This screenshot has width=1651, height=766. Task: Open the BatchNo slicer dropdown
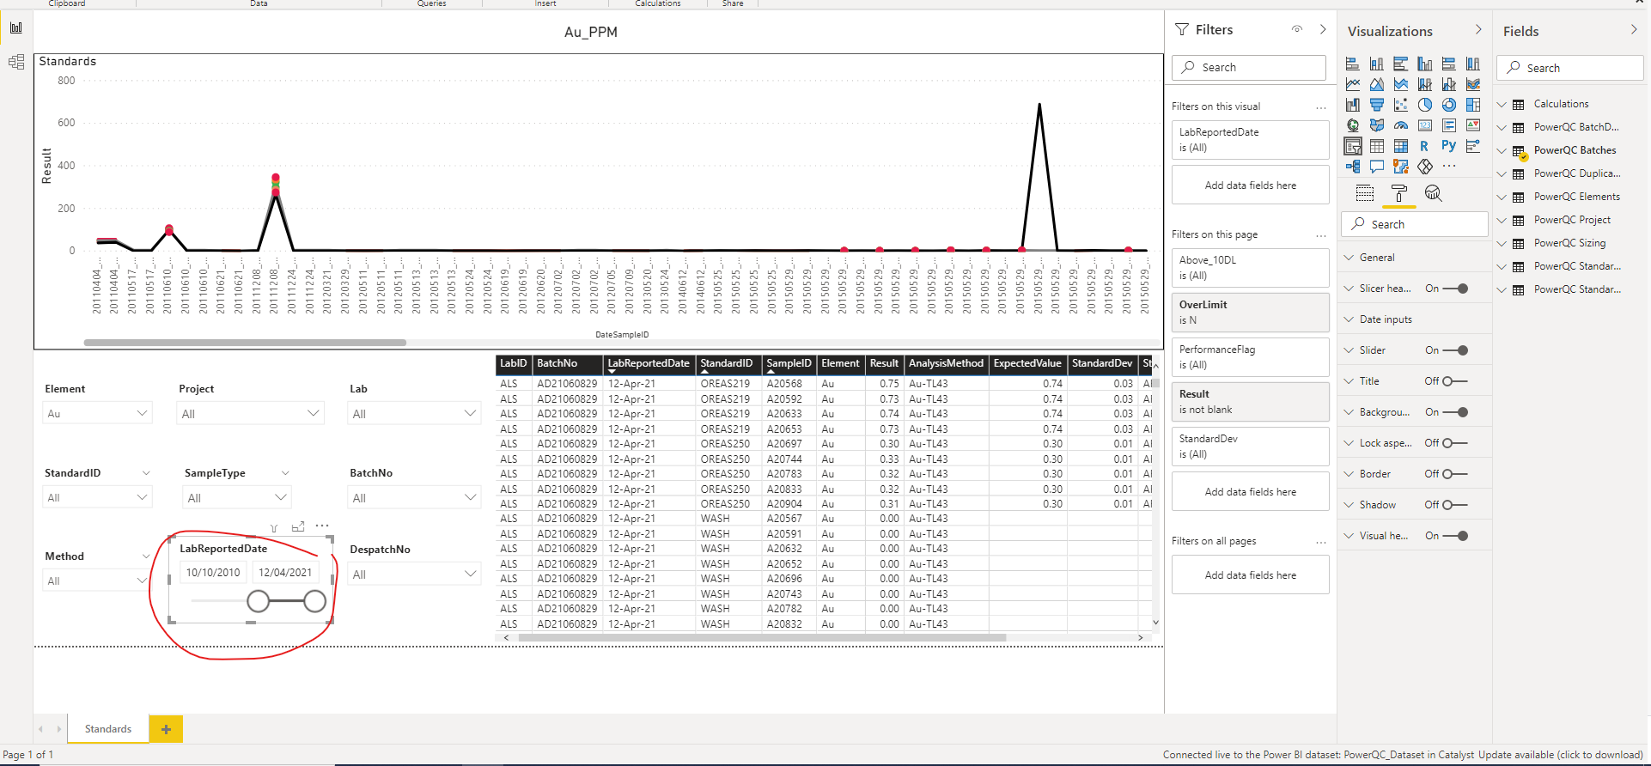tap(414, 497)
